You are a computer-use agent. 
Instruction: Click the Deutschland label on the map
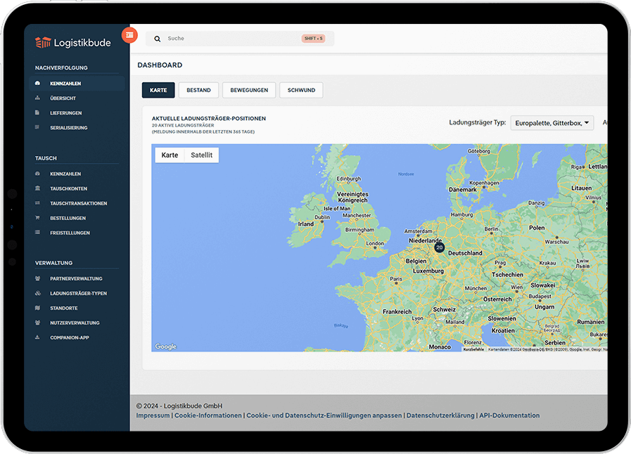tap(465, 253)
